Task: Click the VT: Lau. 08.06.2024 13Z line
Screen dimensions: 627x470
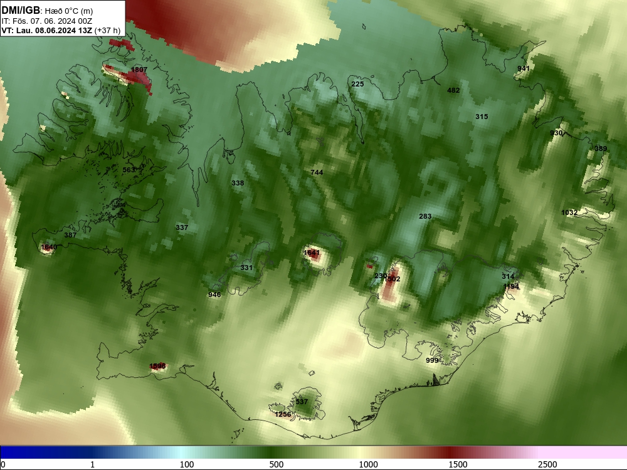Action: [x=61, y=30]
